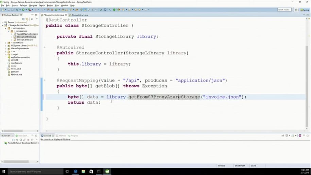This screenshot has height=175, width=311.
Task: Click the Windows Start button
Action: 3,172
